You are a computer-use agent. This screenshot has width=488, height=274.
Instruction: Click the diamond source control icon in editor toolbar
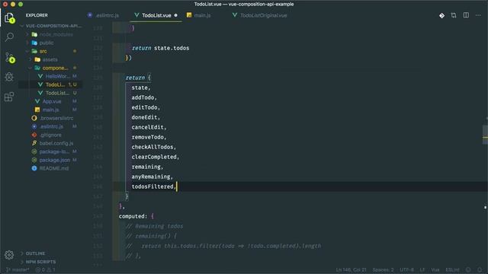coord(441,15)
